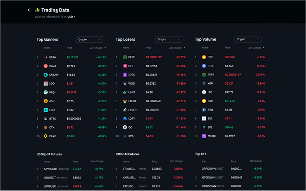
Task: Click the ASR coin icon
Action: coord(45,101)
